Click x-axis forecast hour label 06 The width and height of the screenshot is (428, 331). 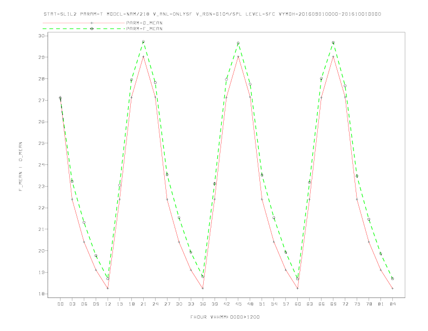(84, 304)
